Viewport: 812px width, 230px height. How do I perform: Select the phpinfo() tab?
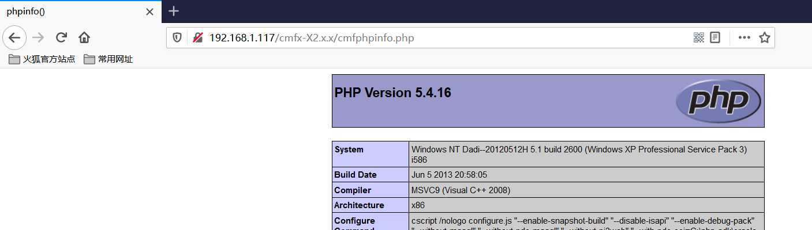[69, 11]
